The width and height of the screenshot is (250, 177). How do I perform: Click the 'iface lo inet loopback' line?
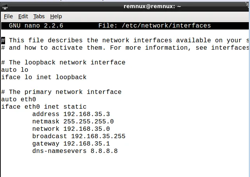point(44,77)
